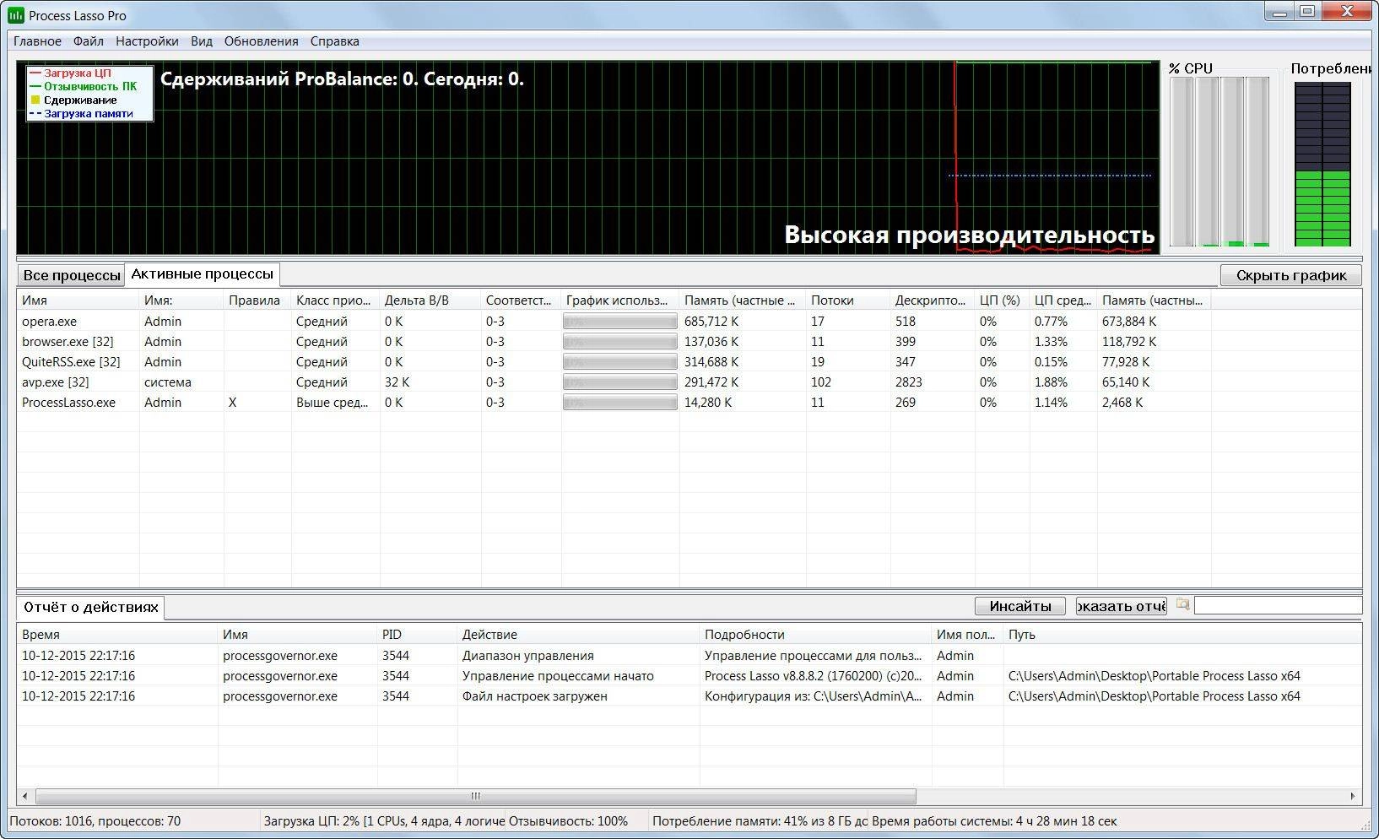This screenshot has width=1379, height=839.
Task: Click the 685,712 K memory value
Action: tap(711, 321)
